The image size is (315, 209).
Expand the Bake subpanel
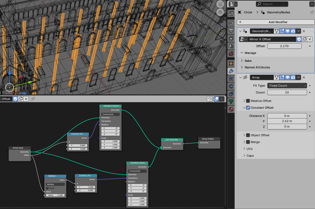coord(248,61)
